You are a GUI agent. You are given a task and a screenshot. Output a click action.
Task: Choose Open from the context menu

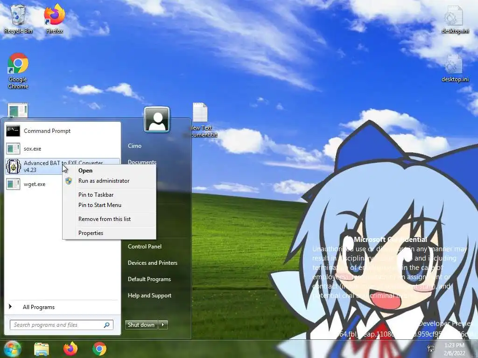coord(85,171)
